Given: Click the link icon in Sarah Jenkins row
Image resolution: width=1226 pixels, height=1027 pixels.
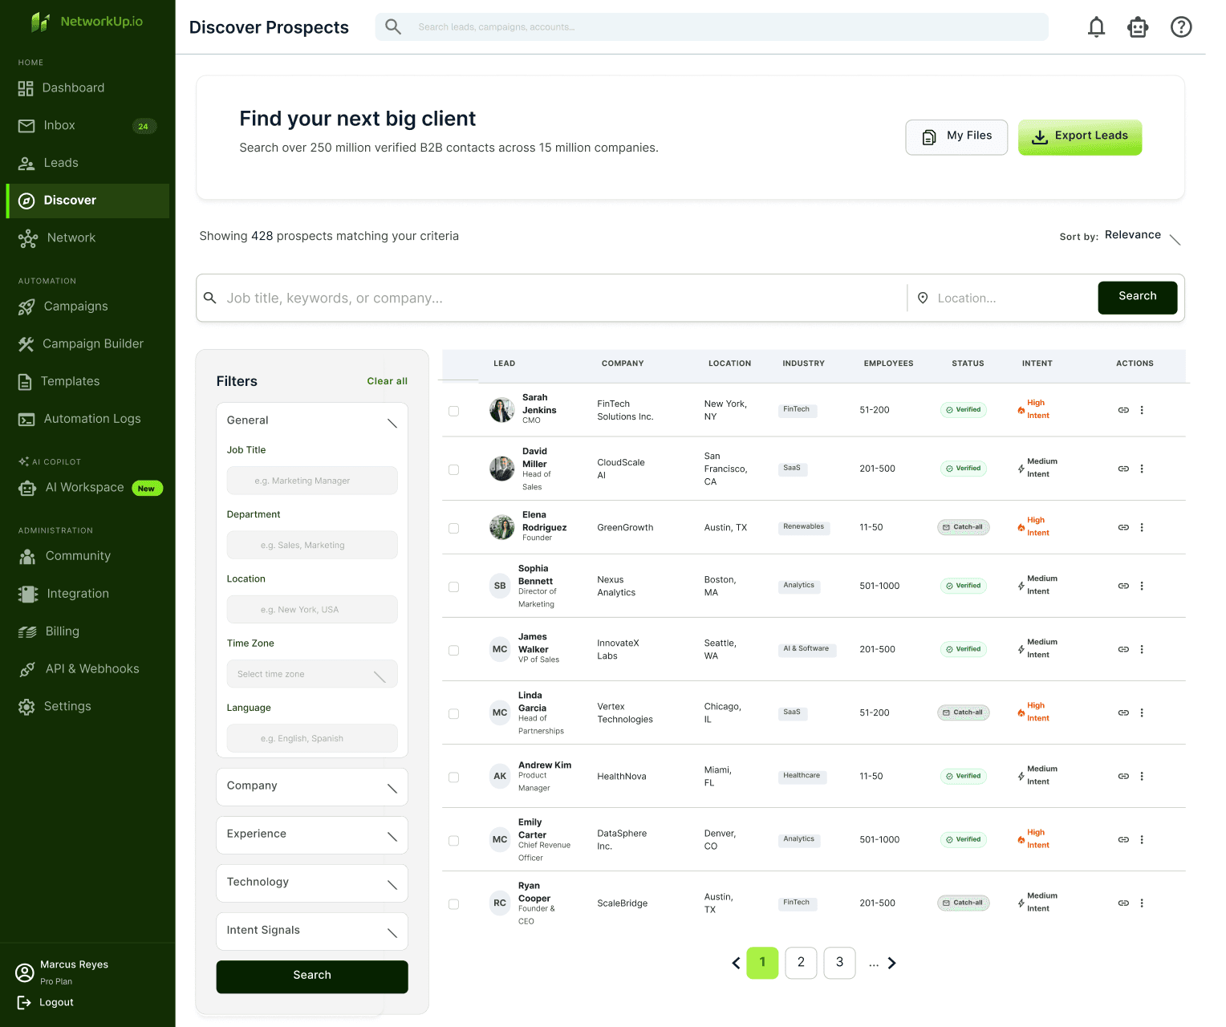Looking at the screenshot, I should [x=1123, y=410].
